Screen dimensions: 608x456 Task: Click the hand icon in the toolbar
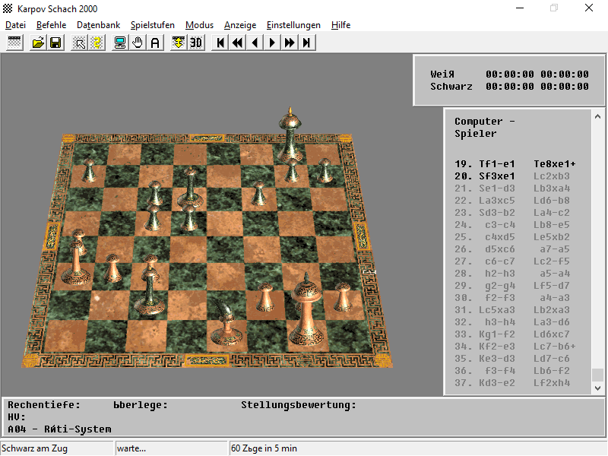[x=138, y=43]
